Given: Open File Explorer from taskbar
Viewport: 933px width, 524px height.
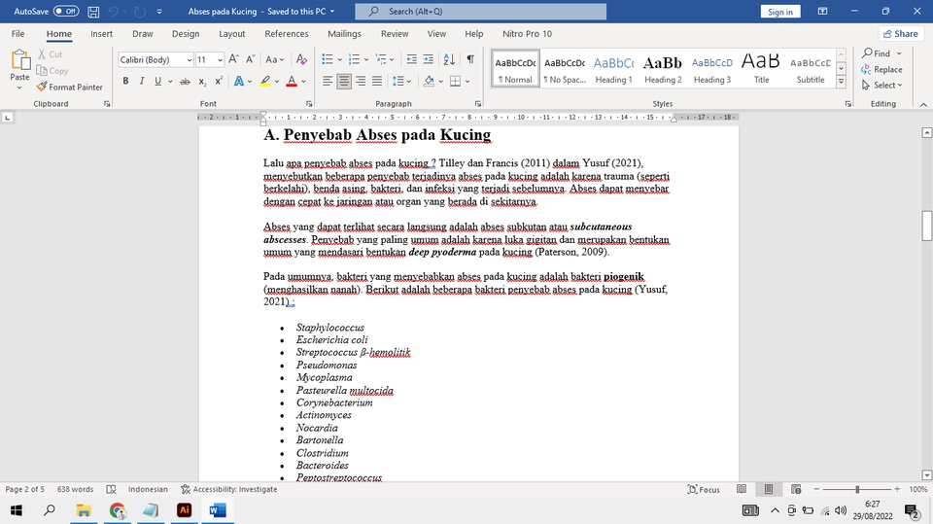Looking at the screenshot, I should pyautogui.click(x=84, y=510).
